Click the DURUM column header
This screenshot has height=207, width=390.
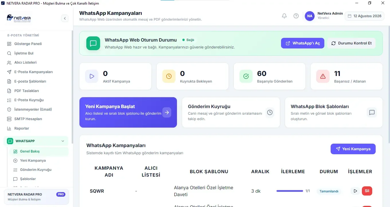[x=329, y=172]
